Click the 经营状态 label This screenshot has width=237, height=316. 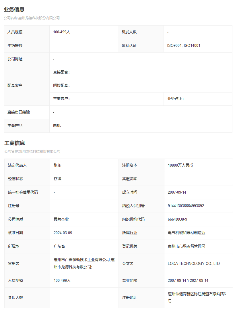pyautogui.click(x=15, y=179)
